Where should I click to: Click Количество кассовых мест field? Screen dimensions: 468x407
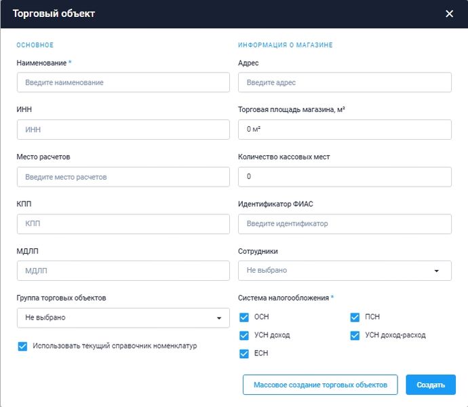click(x=345, y=177)
